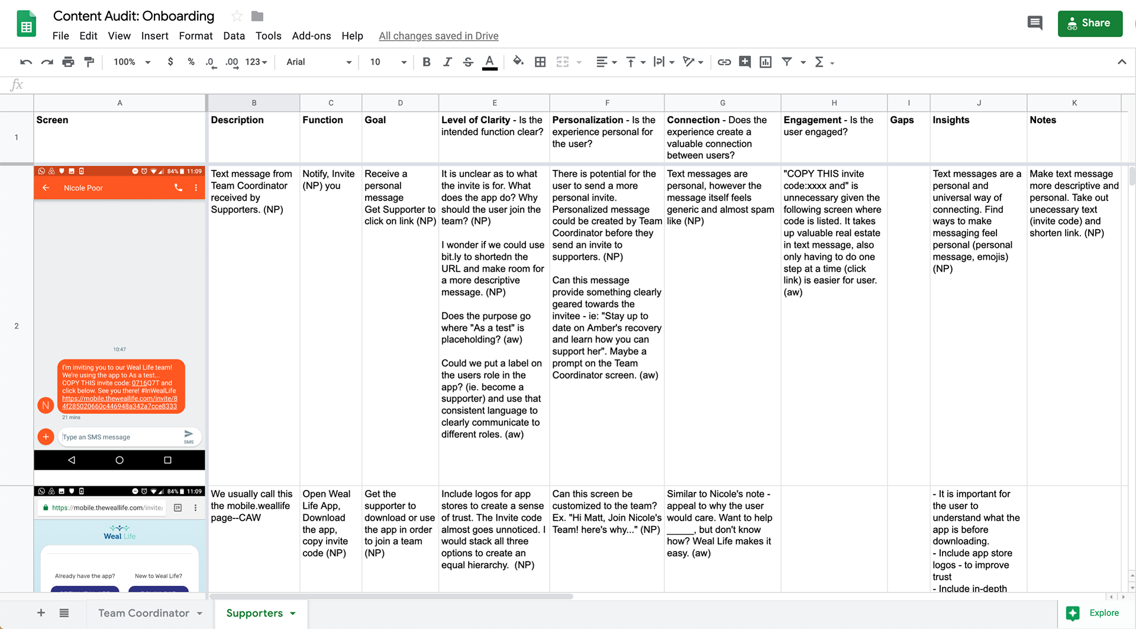
Task: Select row 2 header
Action: (x=17, y=325)
